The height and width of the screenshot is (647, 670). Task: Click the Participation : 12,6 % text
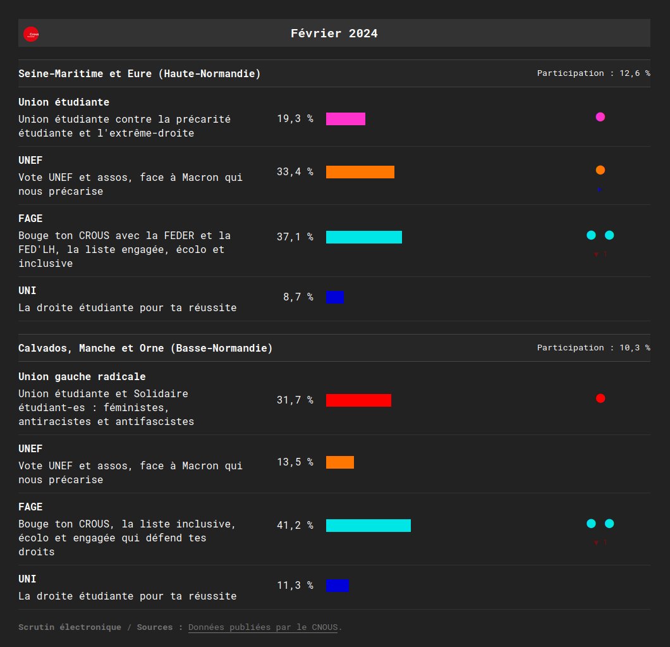[x=594, y=73]
